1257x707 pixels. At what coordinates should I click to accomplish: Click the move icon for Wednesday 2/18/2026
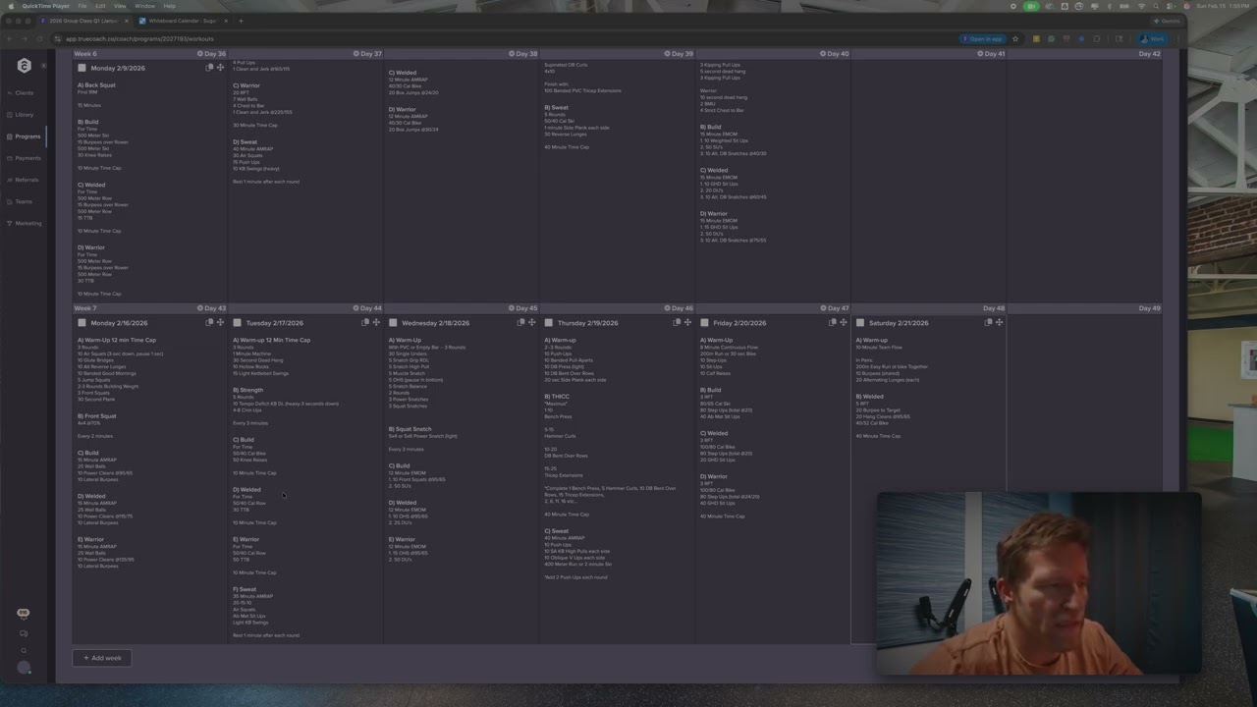[532, 322]
